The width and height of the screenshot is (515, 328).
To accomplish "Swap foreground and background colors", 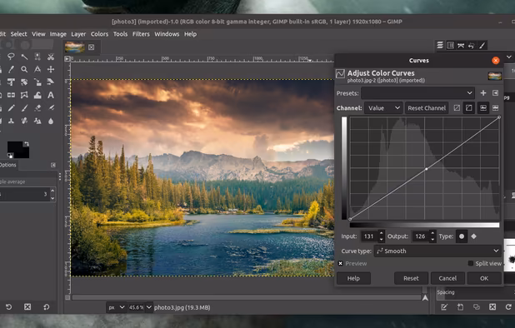I will click(26, 144).
